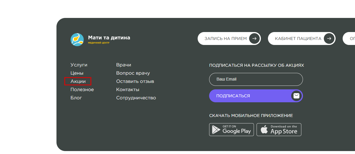Open the Контакты link

(128, 90)
